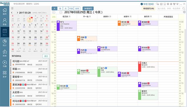Click the telephone icon in title bar
This screenshot has height=107, width=187.
pyautogui.click(x=161, y=4)
